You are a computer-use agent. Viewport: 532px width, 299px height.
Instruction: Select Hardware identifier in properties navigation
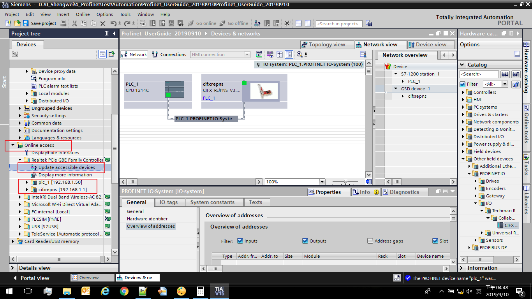point(147,219)
